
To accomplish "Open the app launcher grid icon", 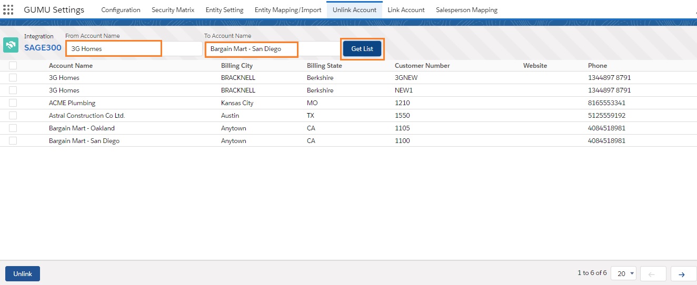I will (8, 9).
